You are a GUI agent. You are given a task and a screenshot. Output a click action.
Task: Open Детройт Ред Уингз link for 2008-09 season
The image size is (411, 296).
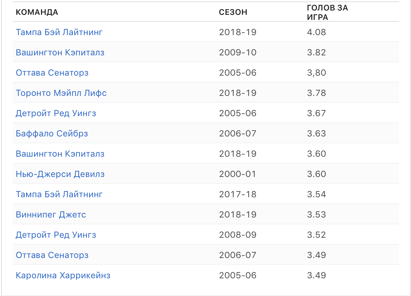(56, 235)
